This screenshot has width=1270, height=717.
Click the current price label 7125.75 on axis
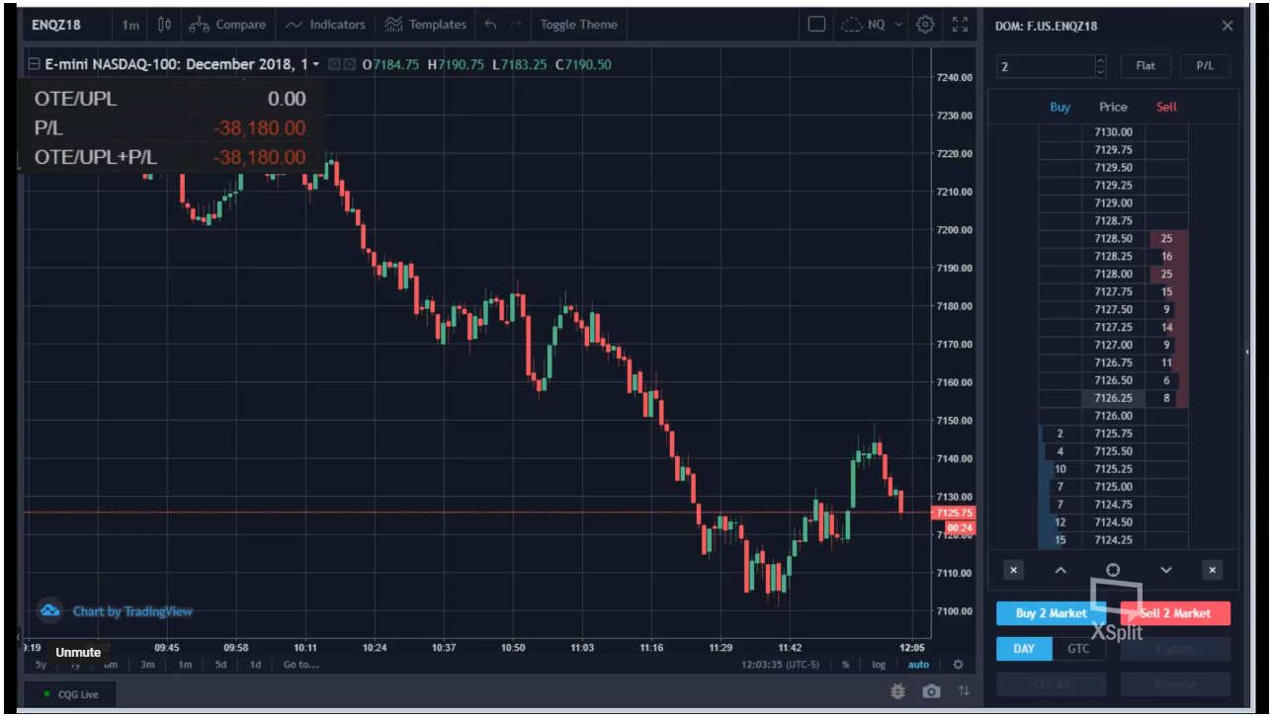[954, 513]
